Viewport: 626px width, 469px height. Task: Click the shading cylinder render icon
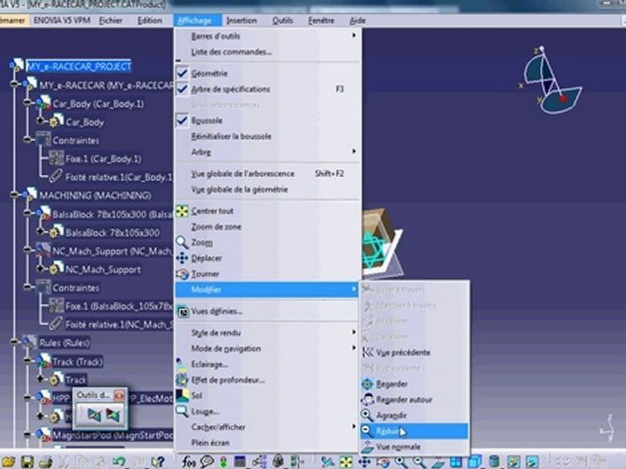point(494,462)
